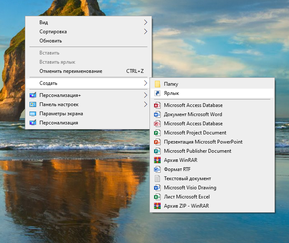The height and width of the screenshot is (243, 289).
Task: Select Обновить to refresh the desktop
Action: coord(51,41)
